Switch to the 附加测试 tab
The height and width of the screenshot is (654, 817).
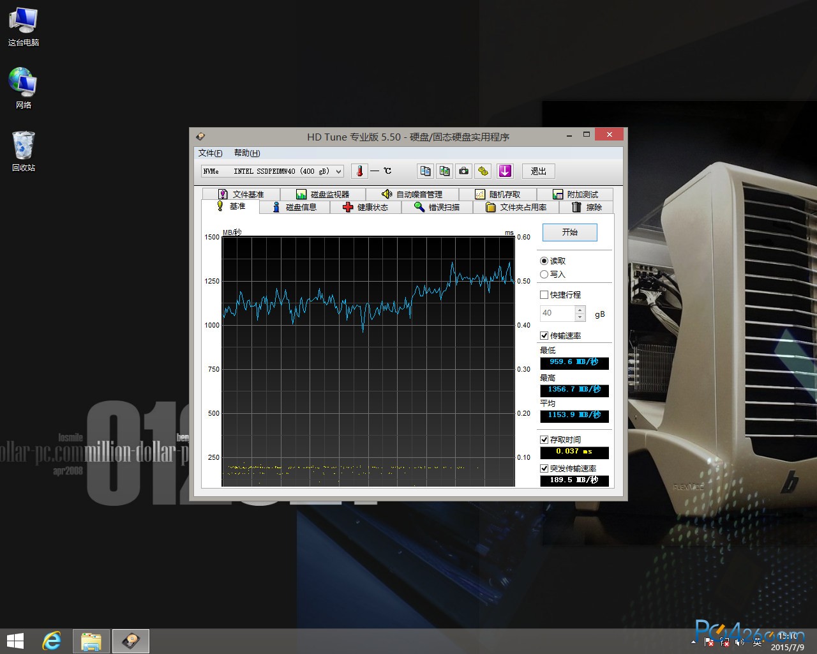[575, 194]
